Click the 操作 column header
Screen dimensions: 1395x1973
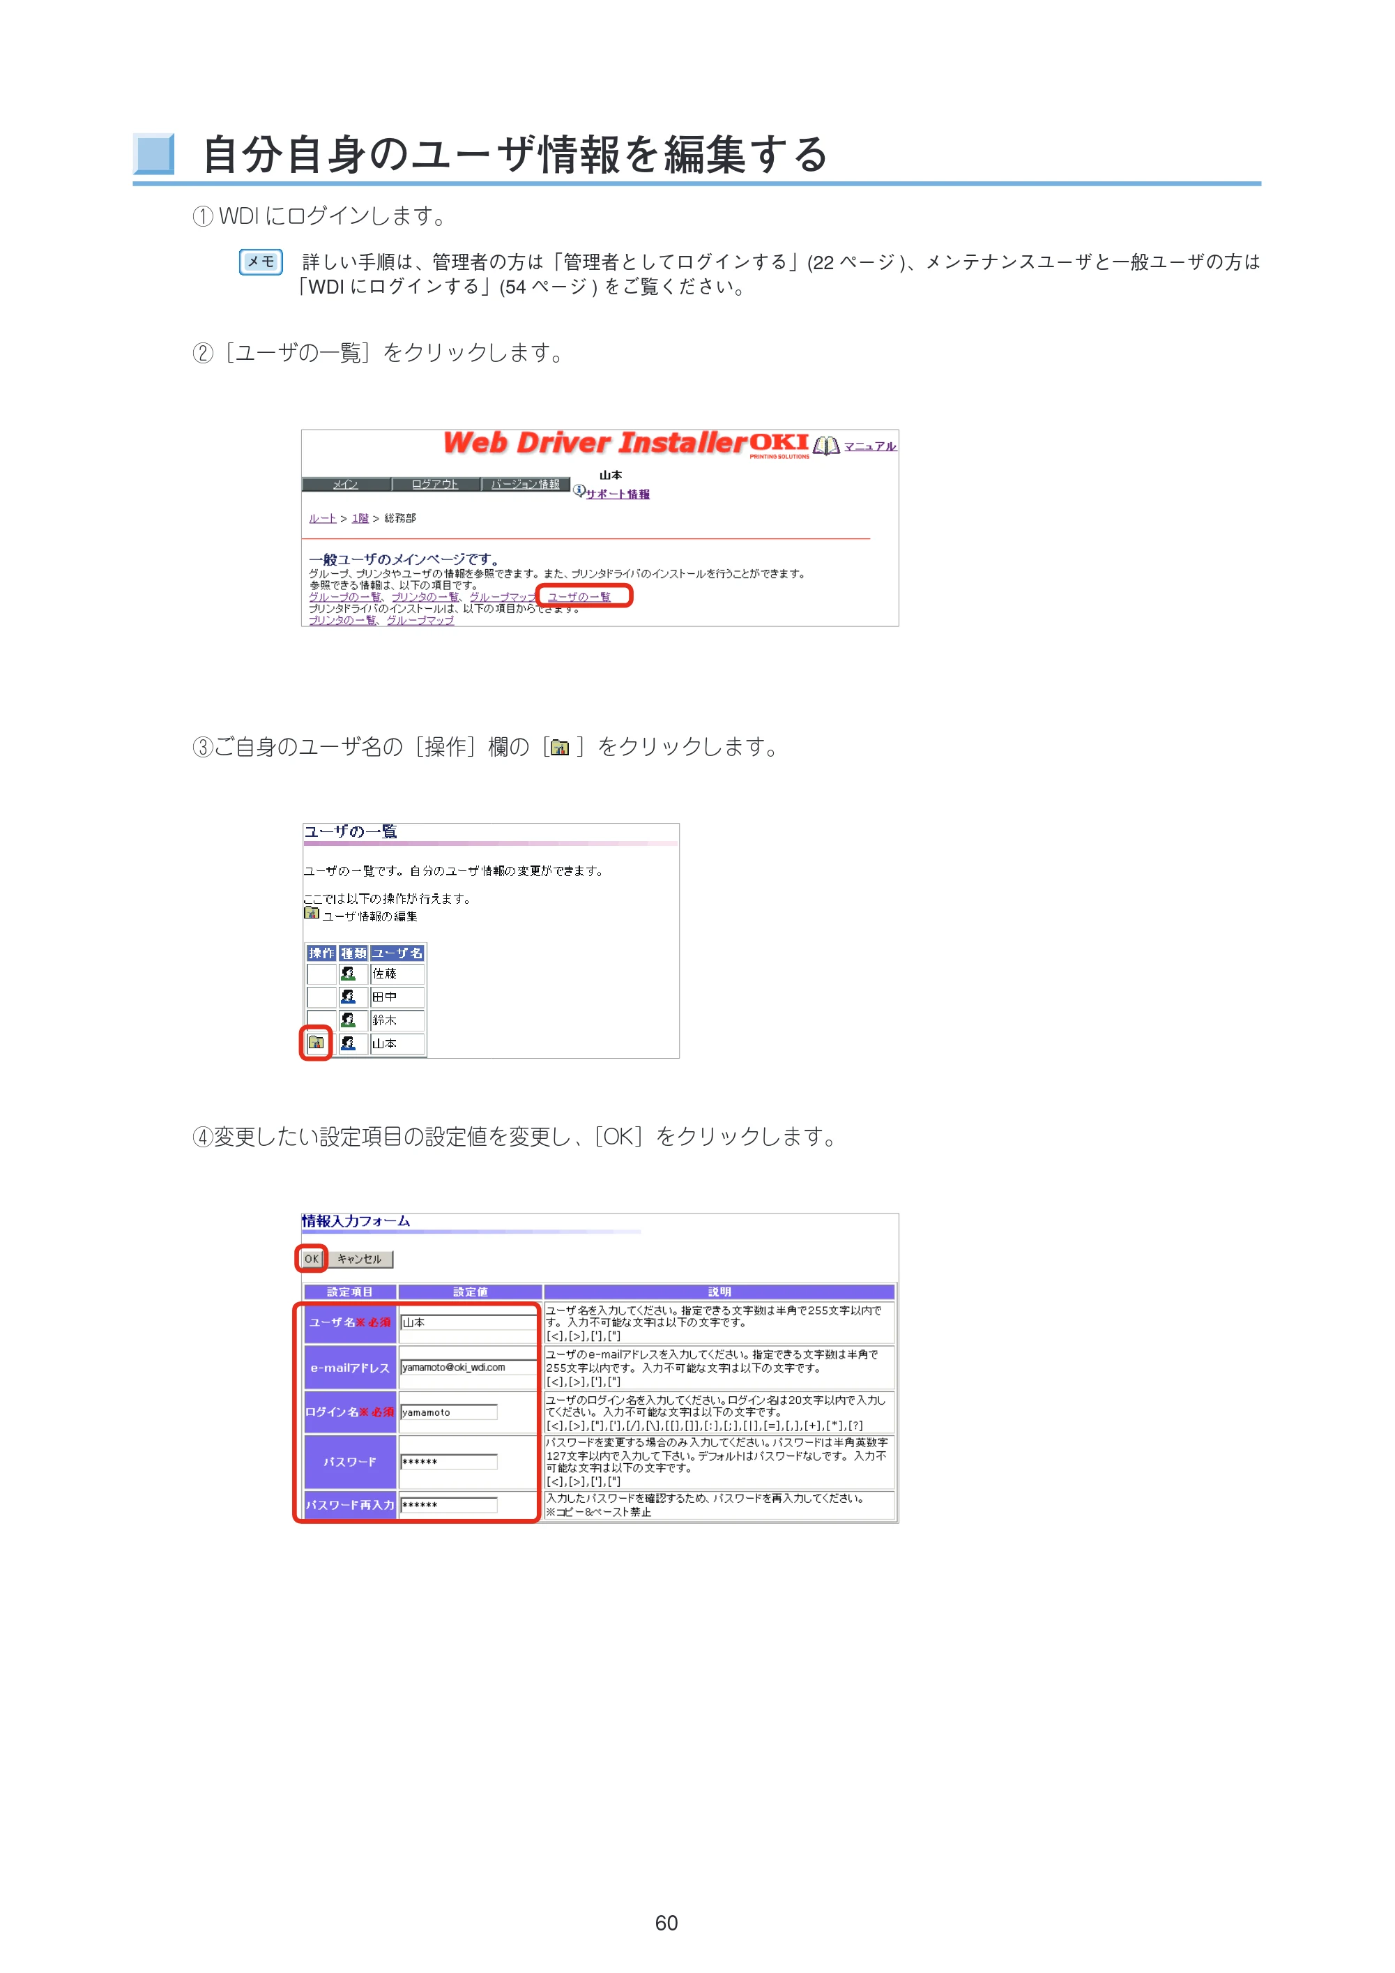[x=321, y=953]
